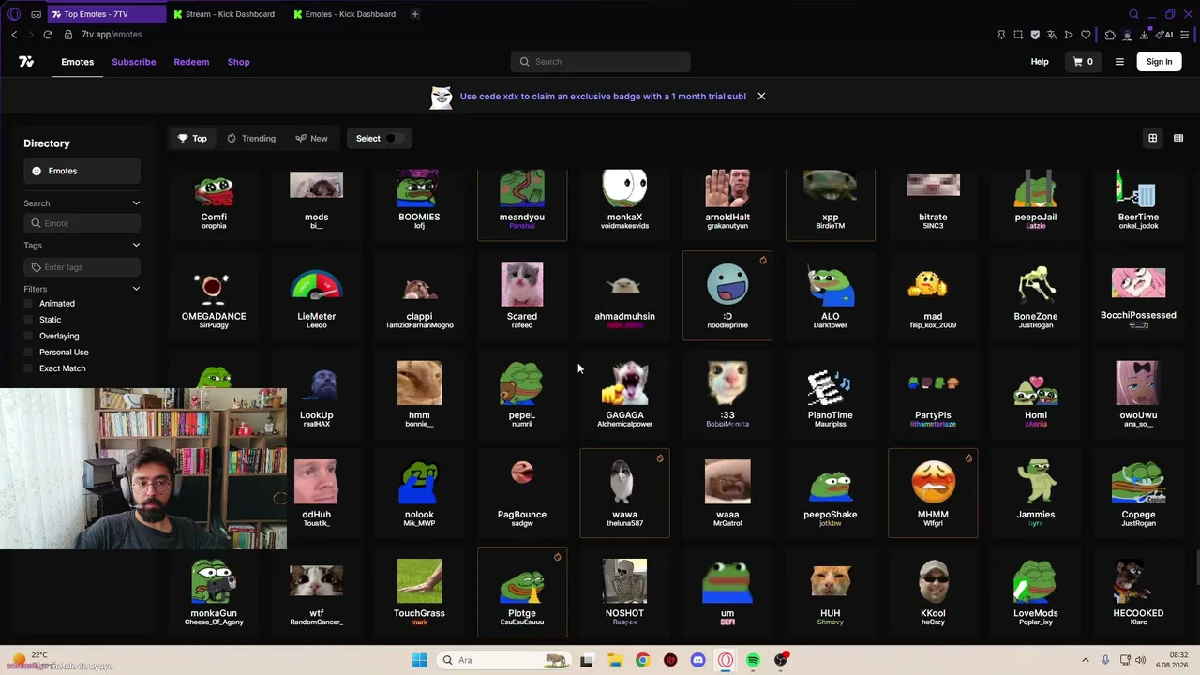
Task: Open the Subscribe nav link
Action: coord(134,62)
